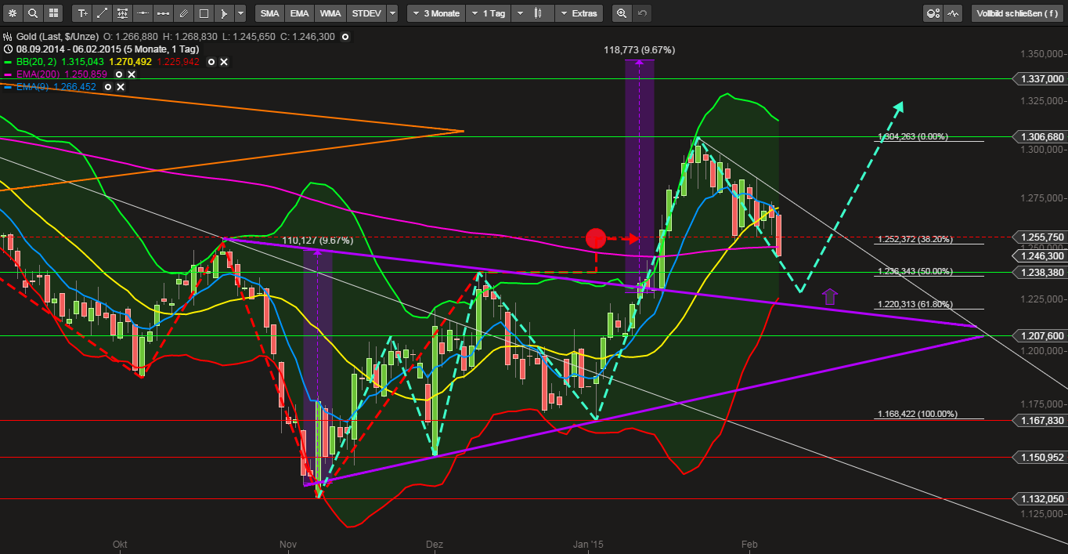The height and width of the screenshot is (554, 1068).
Task: Click Fibonacci label 1.236,343 (50.00%)
Action: point(915,271)
